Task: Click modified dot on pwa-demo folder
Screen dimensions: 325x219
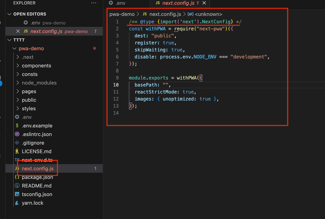Action: tap(95, 48)
